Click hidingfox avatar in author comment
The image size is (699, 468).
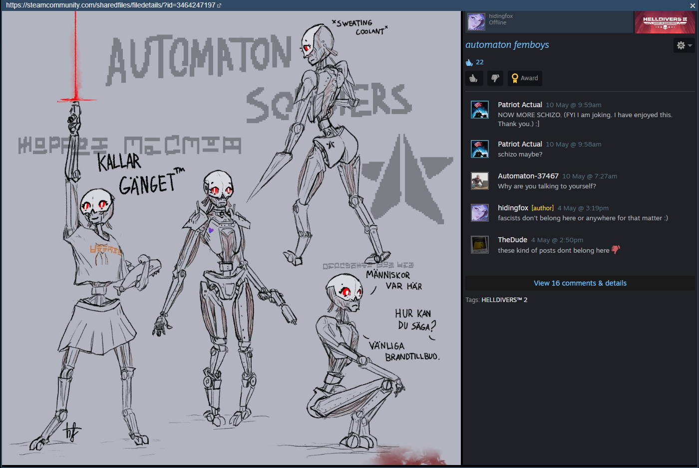click(480, 213)
